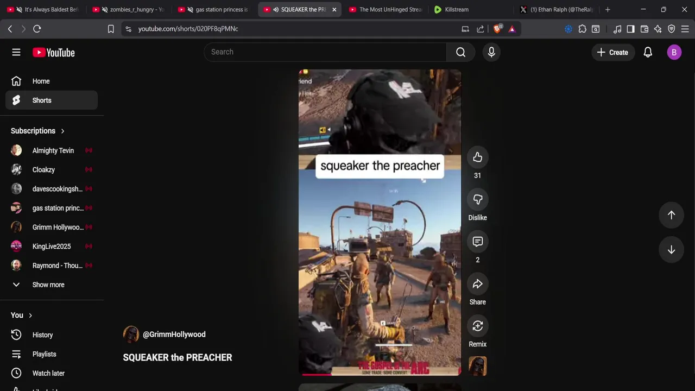Toggle the browser sidebar panel
This screenshot has width=695, height=391.
[x=630, y=29]
